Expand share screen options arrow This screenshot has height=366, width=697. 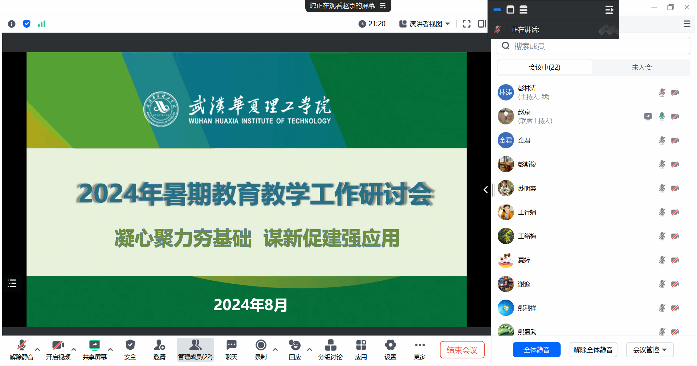click(110, 349)
